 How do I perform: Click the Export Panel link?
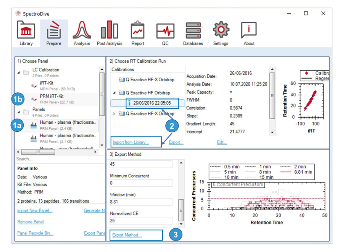tap(94, 233)
